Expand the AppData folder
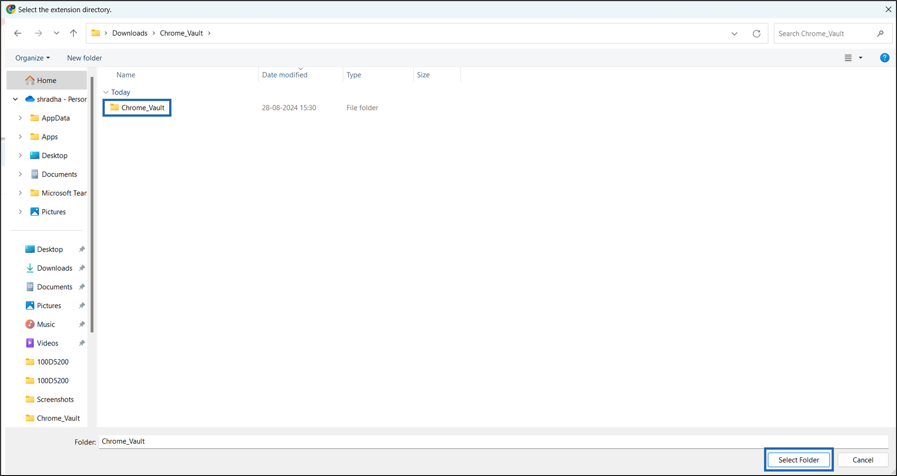Screen dimensions: 897x476 (20, 118)
